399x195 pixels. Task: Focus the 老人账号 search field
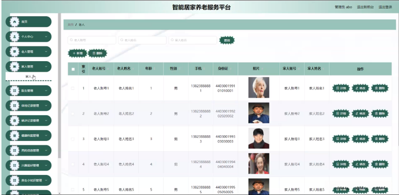tap(92, 40)
